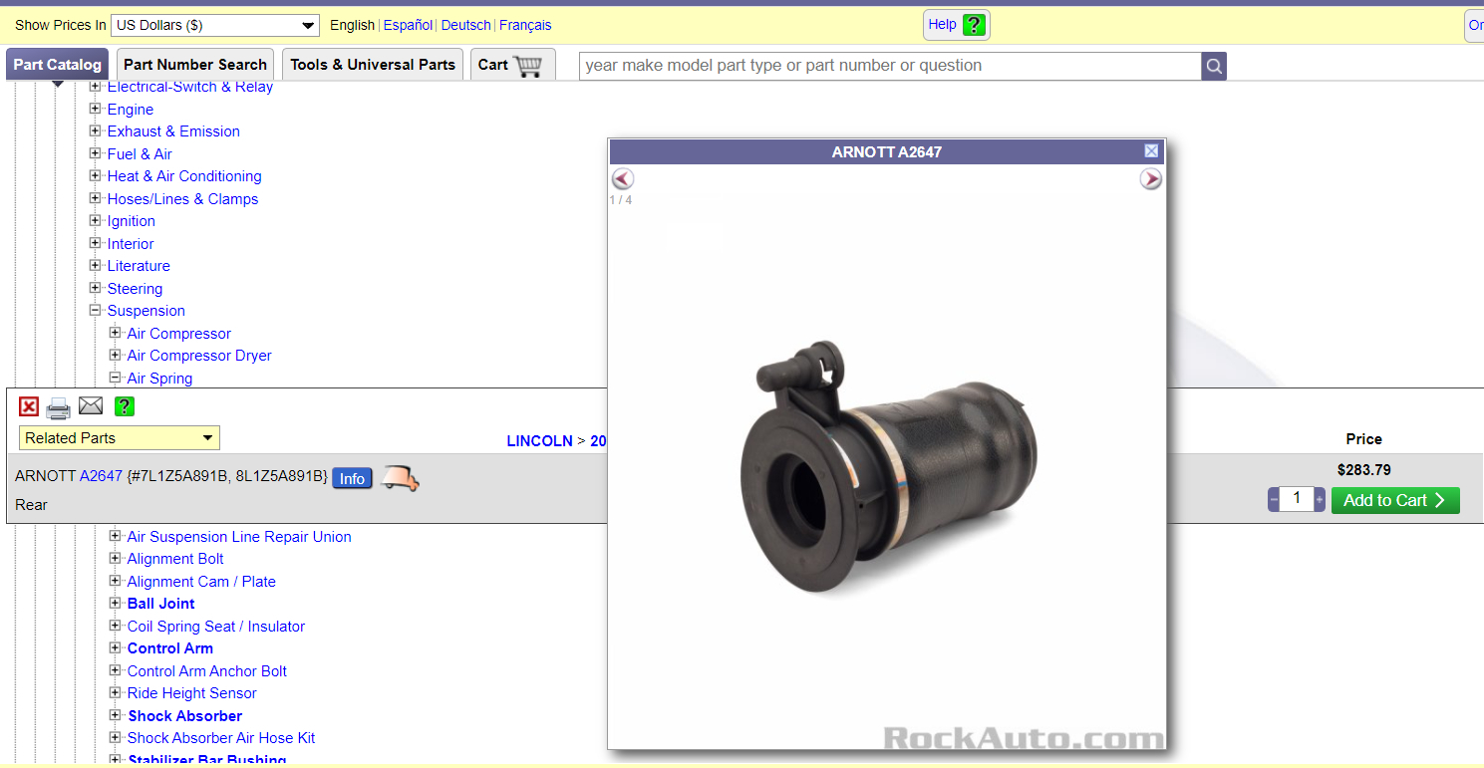Expand the Control Arm node
The image size is (1484, 768).
116,647
